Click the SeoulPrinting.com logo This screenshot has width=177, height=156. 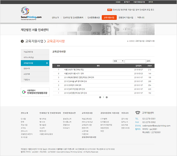point(31,14)
